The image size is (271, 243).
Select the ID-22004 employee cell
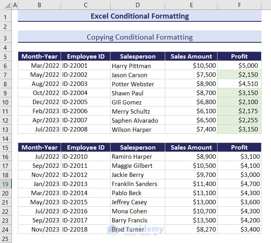click(86, 93)
